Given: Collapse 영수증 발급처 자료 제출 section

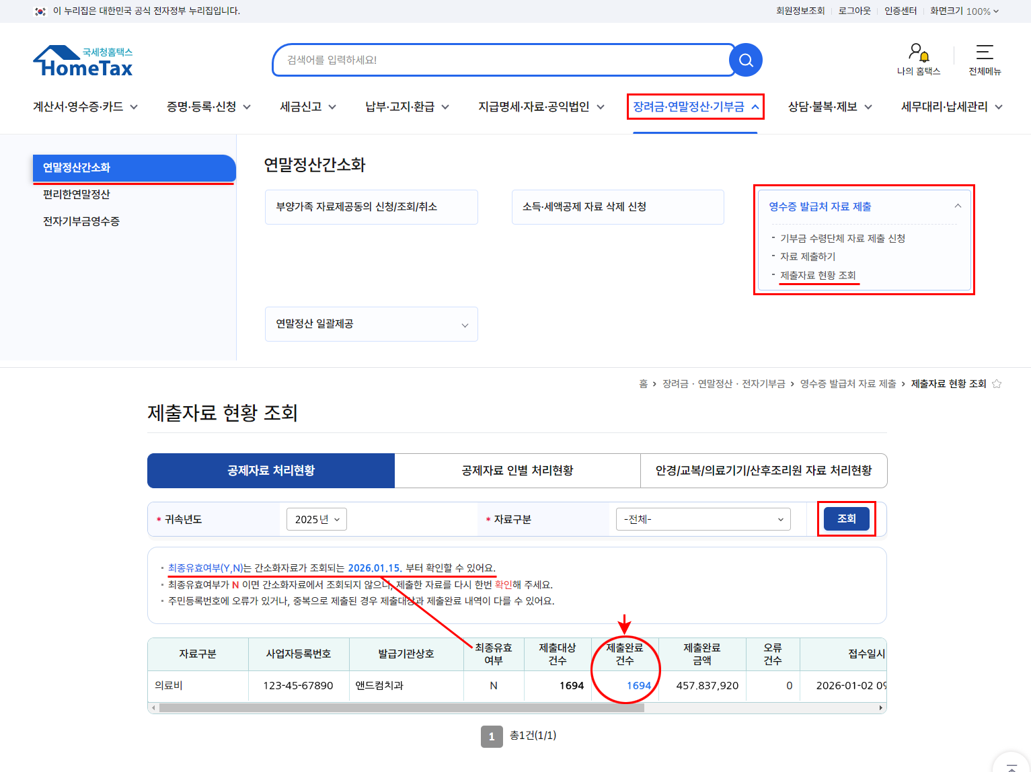Looking at the screenshot, I should pyautogui.click(x=958, y=206).
